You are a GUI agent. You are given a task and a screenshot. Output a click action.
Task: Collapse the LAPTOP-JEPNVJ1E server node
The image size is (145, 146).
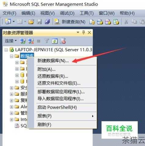6,50
